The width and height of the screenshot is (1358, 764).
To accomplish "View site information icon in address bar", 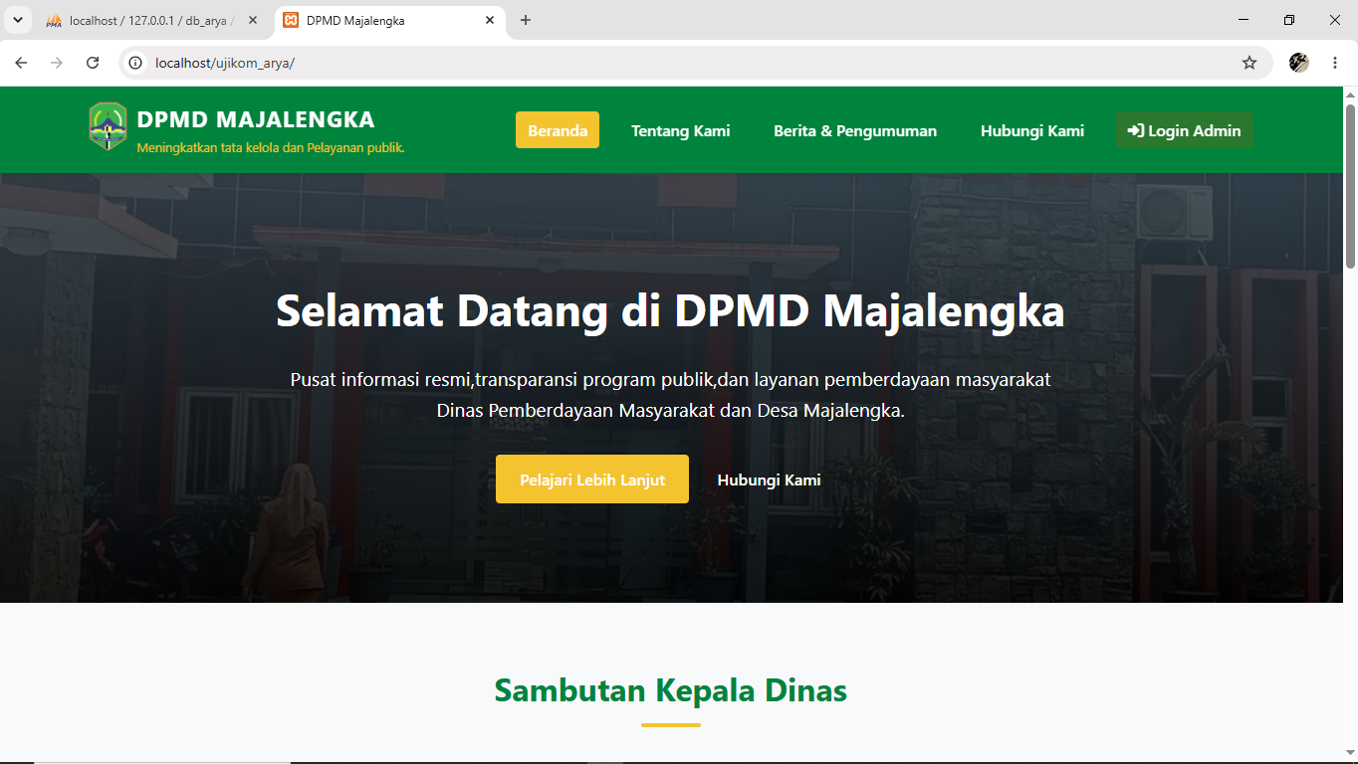I will point(136,63).
